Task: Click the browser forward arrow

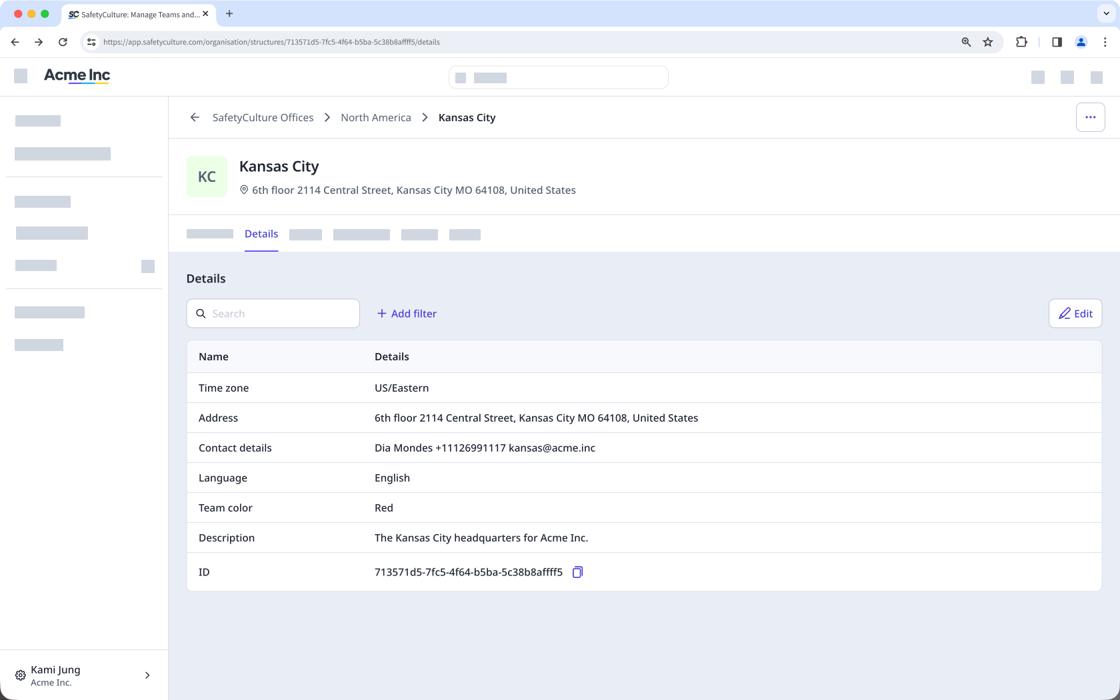Action: pos(39,42)
